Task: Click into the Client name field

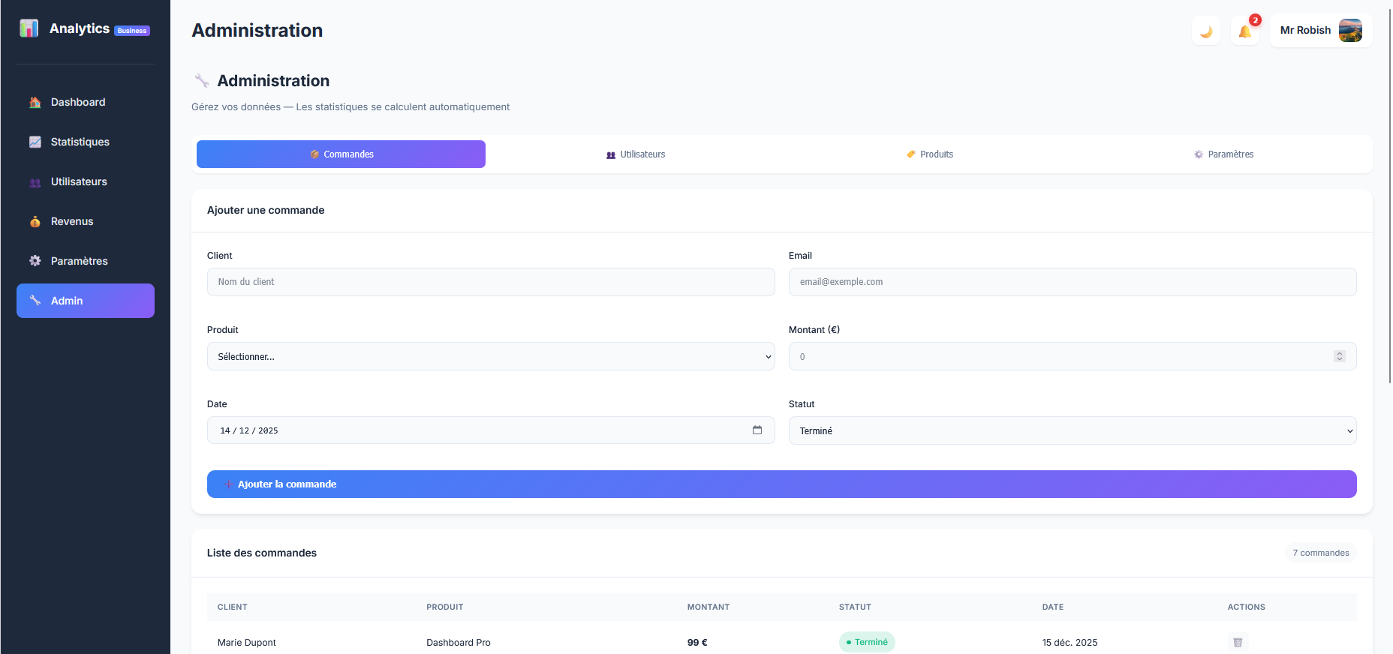Action: tap(491, 282)
